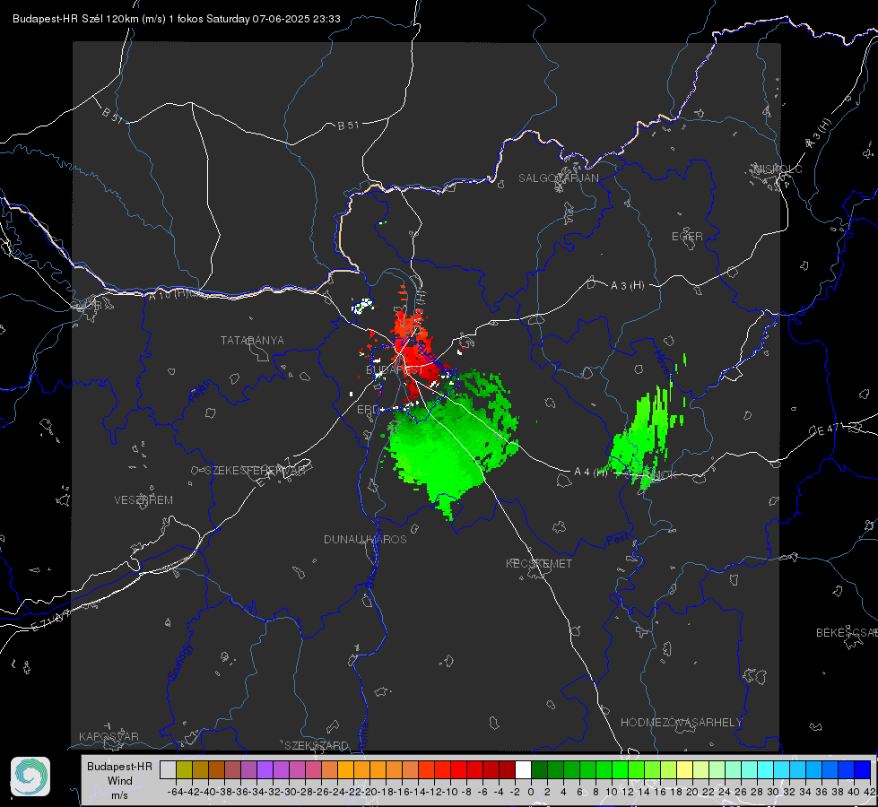Viewport: 878px width, 807px height.
Task: Click the DUNAÚJVÁROS city label
Action: 365,539
